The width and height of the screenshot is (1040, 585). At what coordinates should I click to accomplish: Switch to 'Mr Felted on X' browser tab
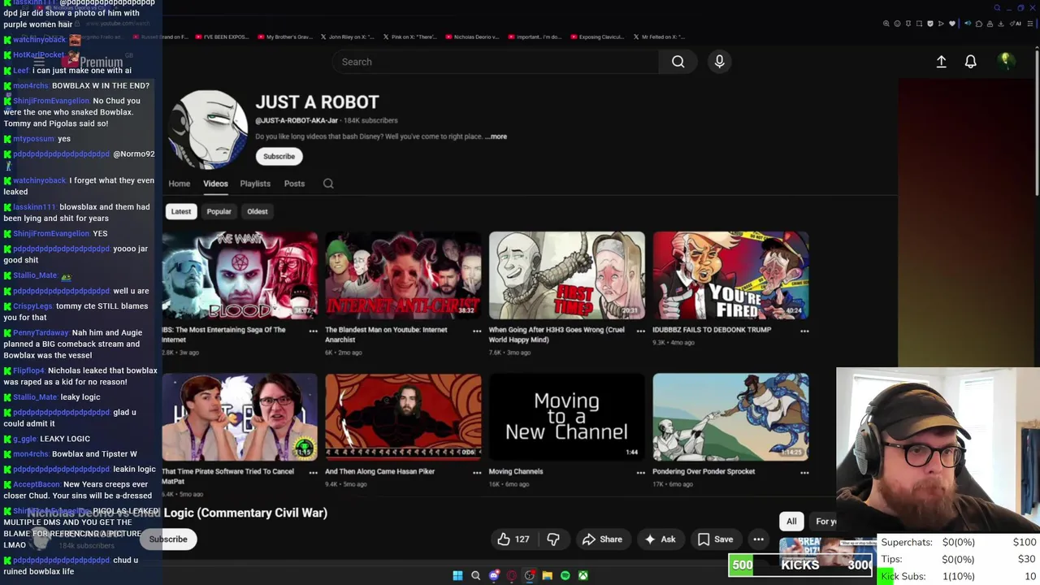(x=658, y=37)
